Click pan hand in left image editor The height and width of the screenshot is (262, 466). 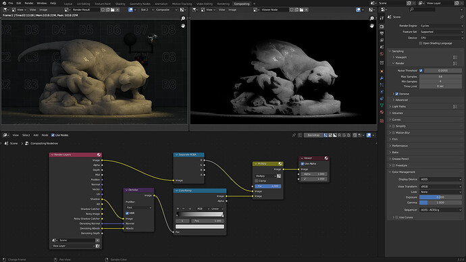[183, 26]
